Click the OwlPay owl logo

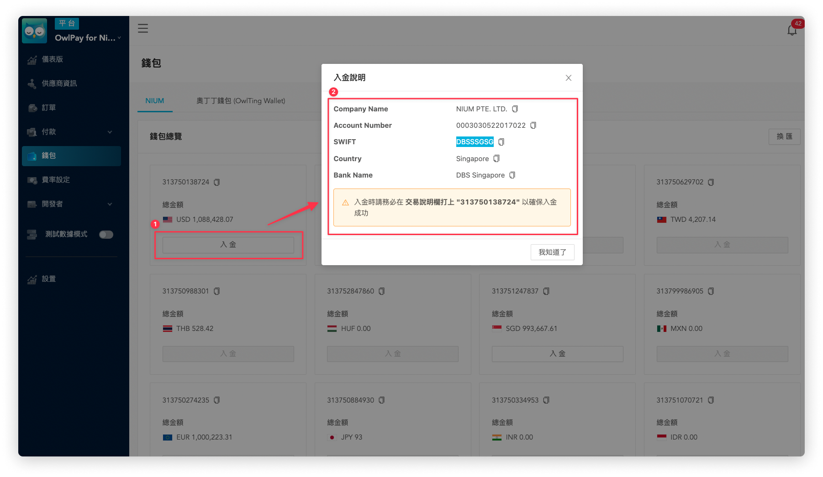coord(35,31)
